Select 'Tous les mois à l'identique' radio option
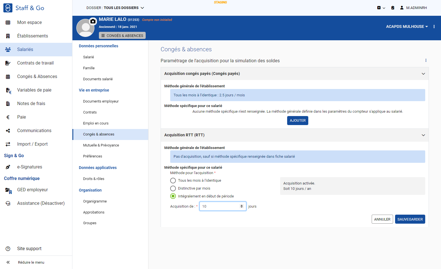 coord(173,181)
